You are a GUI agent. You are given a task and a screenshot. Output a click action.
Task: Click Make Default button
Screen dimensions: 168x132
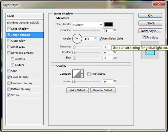point(77,90)
